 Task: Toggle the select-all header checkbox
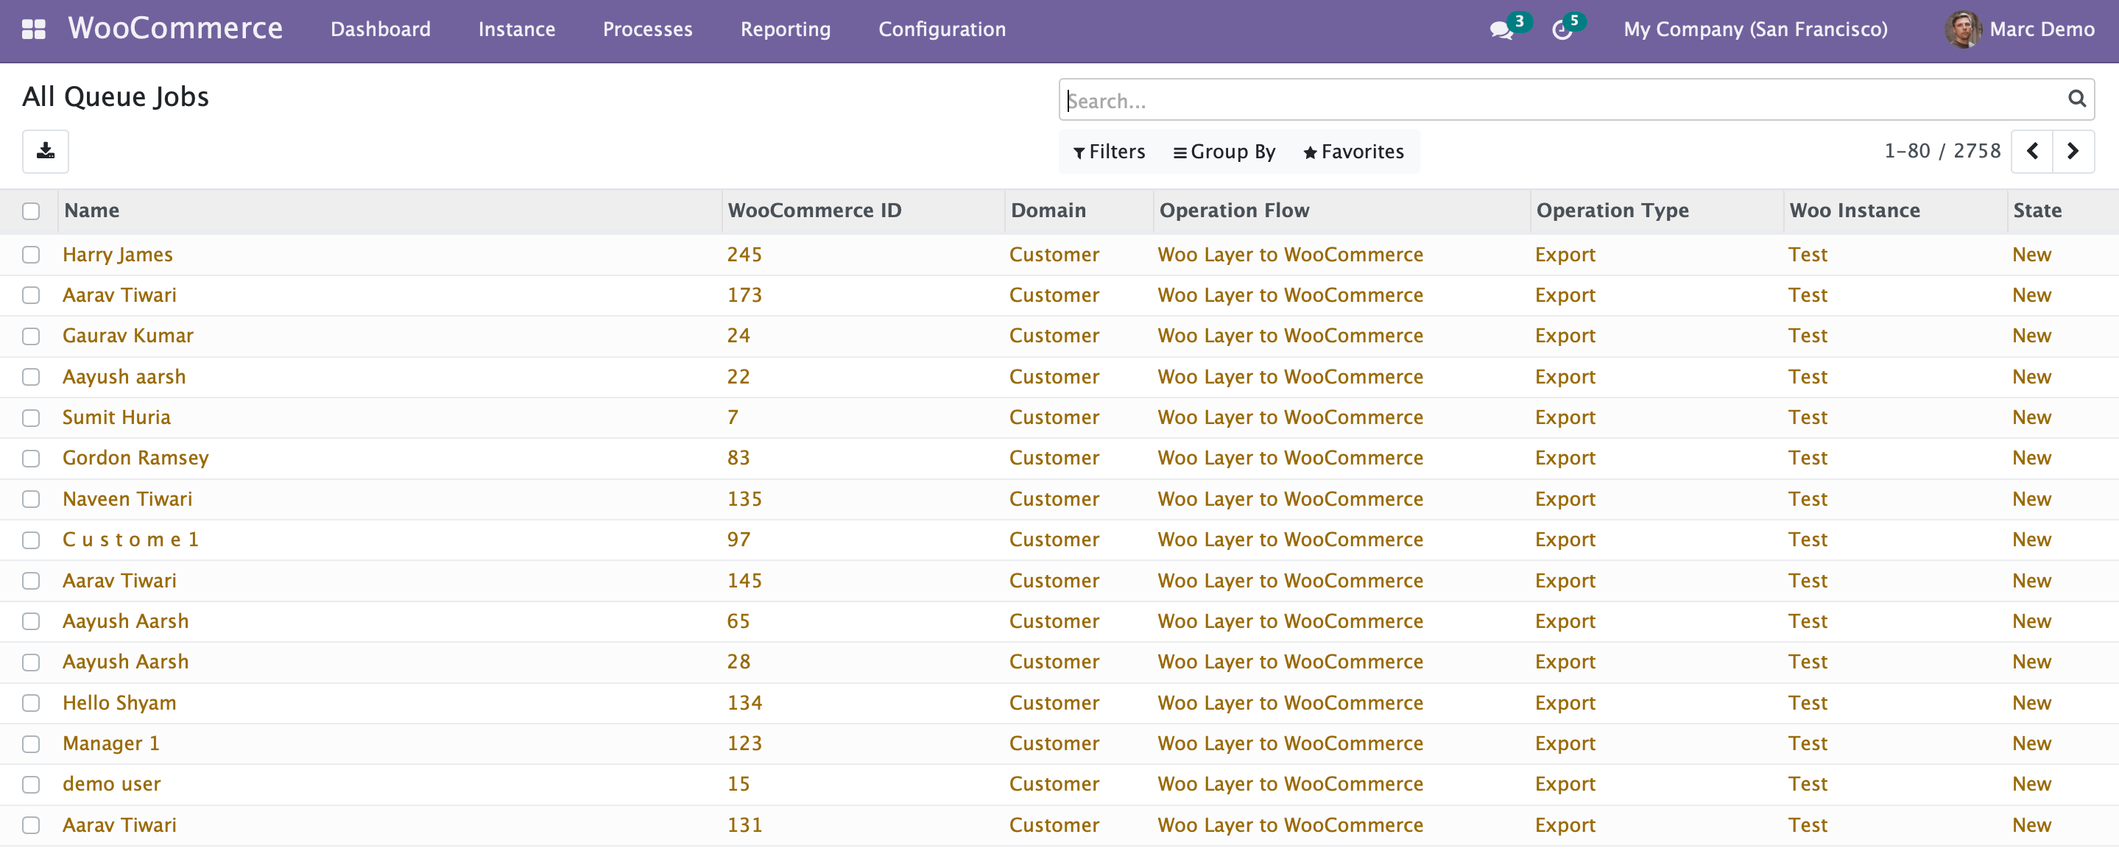pos(31,211)
